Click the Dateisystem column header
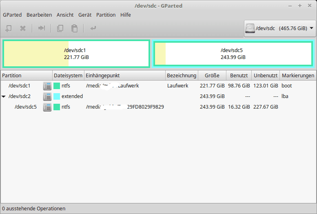 (68, 75)
